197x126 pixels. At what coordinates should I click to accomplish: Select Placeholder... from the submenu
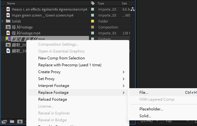(151, 109)
